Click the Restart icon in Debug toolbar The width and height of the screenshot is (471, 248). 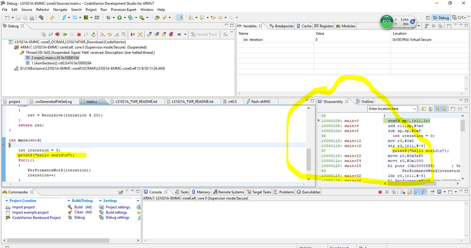pos(93,34)
